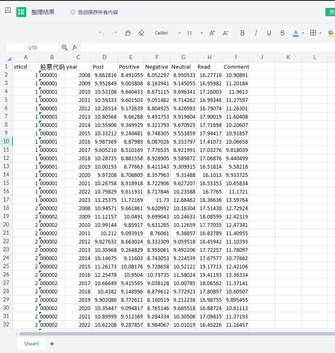Select row 32 header

click(6, 324)
